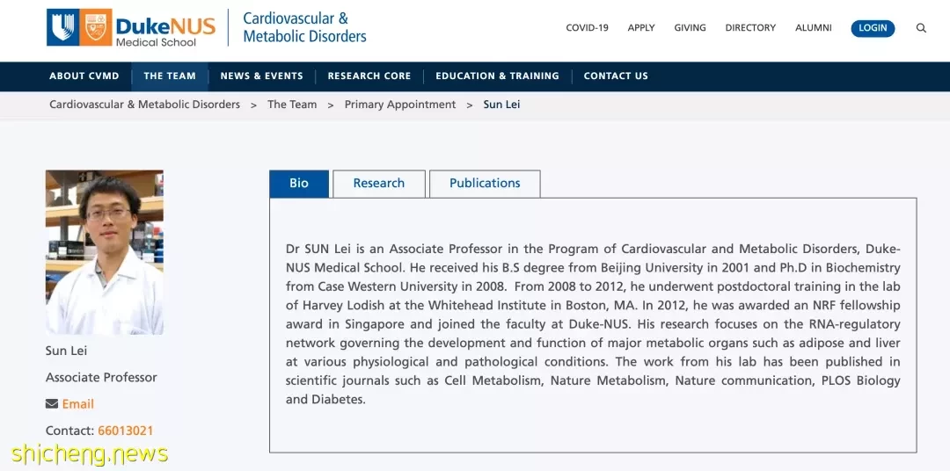Click Cardiovascular & Metabolic Disorders breadcrumb
The height and width of the screenshot is (471, 950).
point(145,105)
